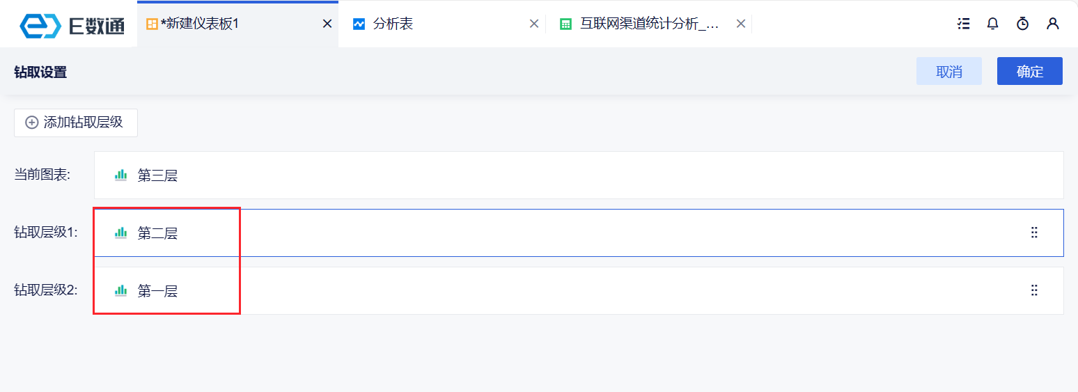Open the 互联网渠道统计分析 tab
The image size is (1078, 392).
tap(649, 24)
